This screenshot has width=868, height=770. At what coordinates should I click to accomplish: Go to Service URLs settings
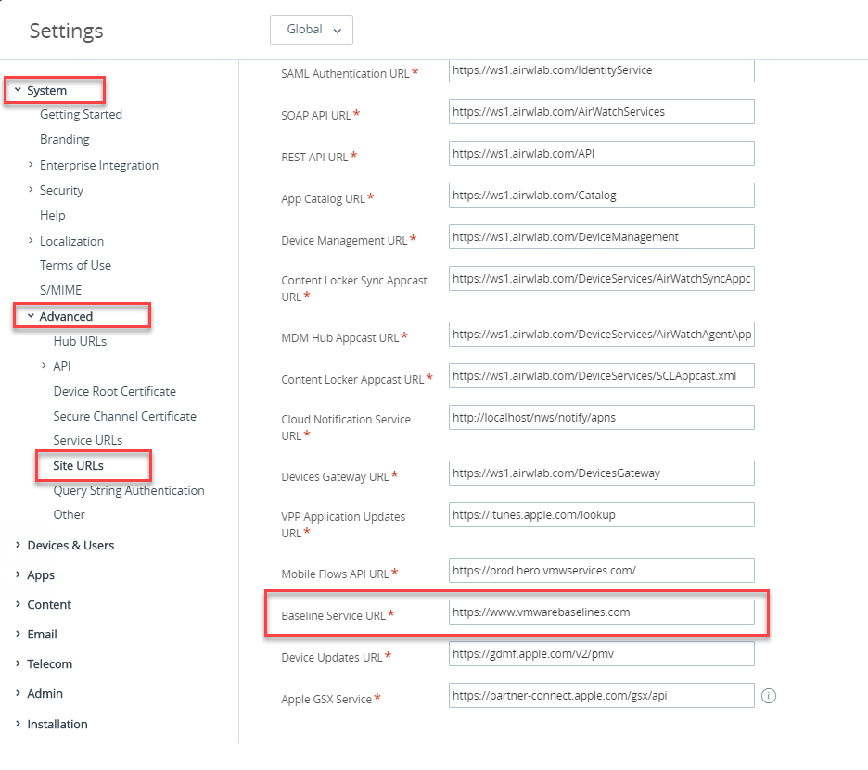(88, 440)
